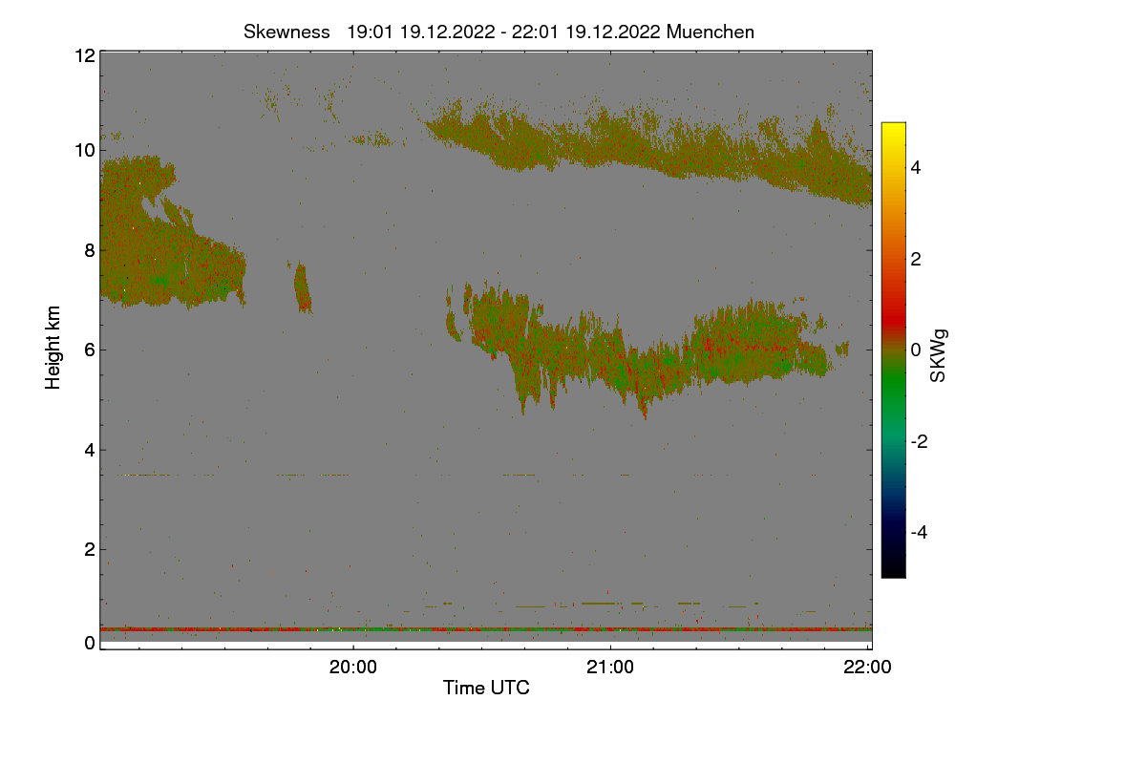Click the 22:00 time tick label
The image size is (1146, 764).
[868, 668]
